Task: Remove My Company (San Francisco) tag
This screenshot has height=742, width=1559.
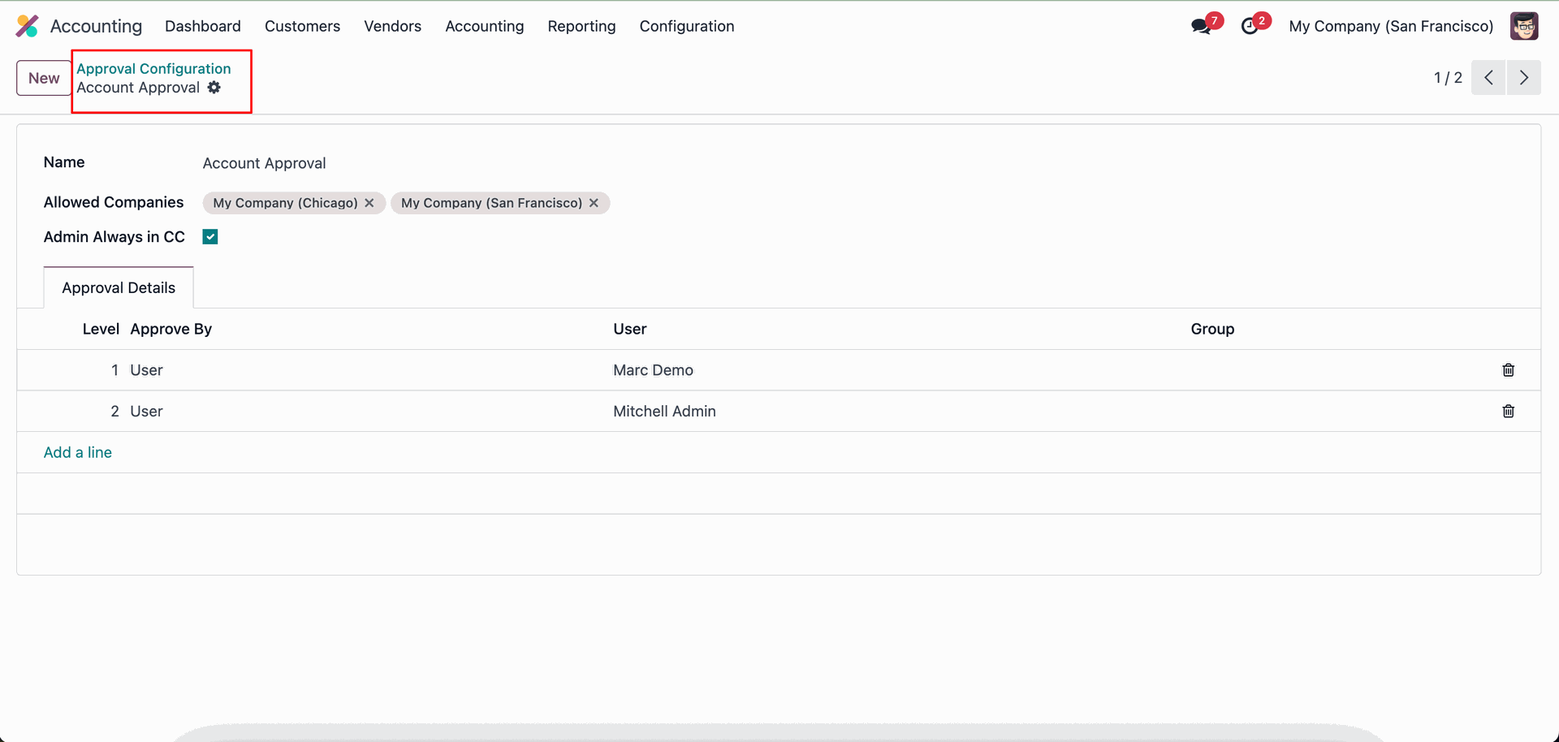Action: [594, 203]
